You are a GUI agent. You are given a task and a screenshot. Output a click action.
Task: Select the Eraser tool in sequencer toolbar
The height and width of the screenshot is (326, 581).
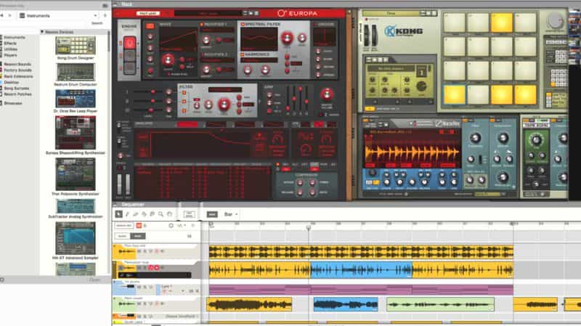click(x=136, y=214)
